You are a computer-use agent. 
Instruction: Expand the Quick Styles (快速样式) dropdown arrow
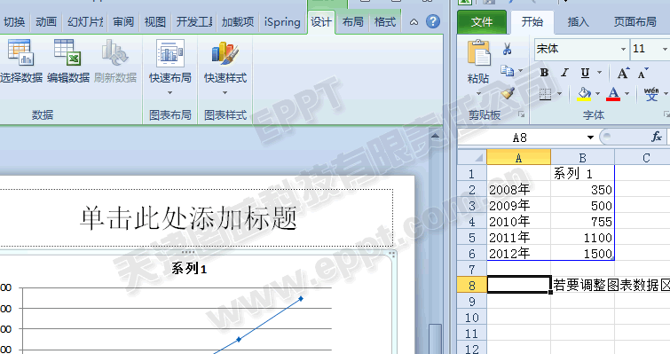225,92
